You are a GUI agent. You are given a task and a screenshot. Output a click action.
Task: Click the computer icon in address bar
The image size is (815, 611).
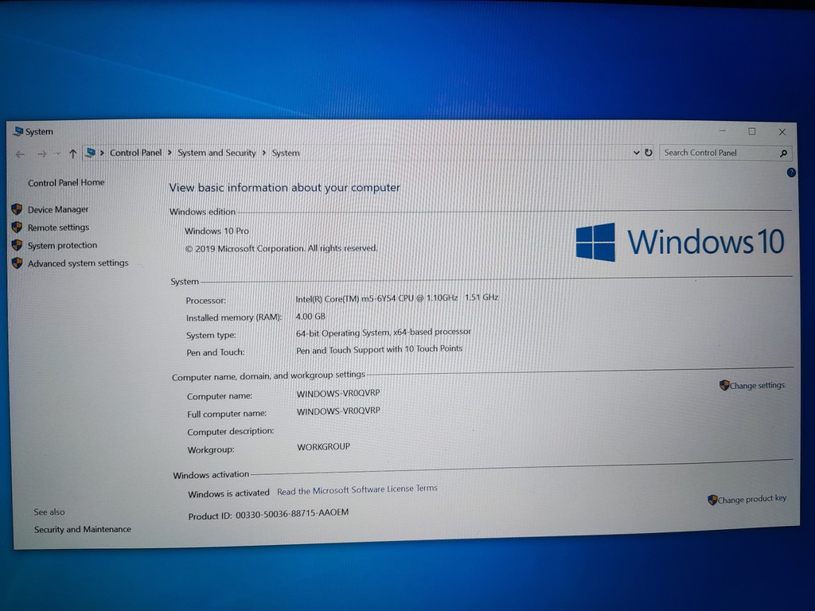pyautogui.click(x=91, y=153)
